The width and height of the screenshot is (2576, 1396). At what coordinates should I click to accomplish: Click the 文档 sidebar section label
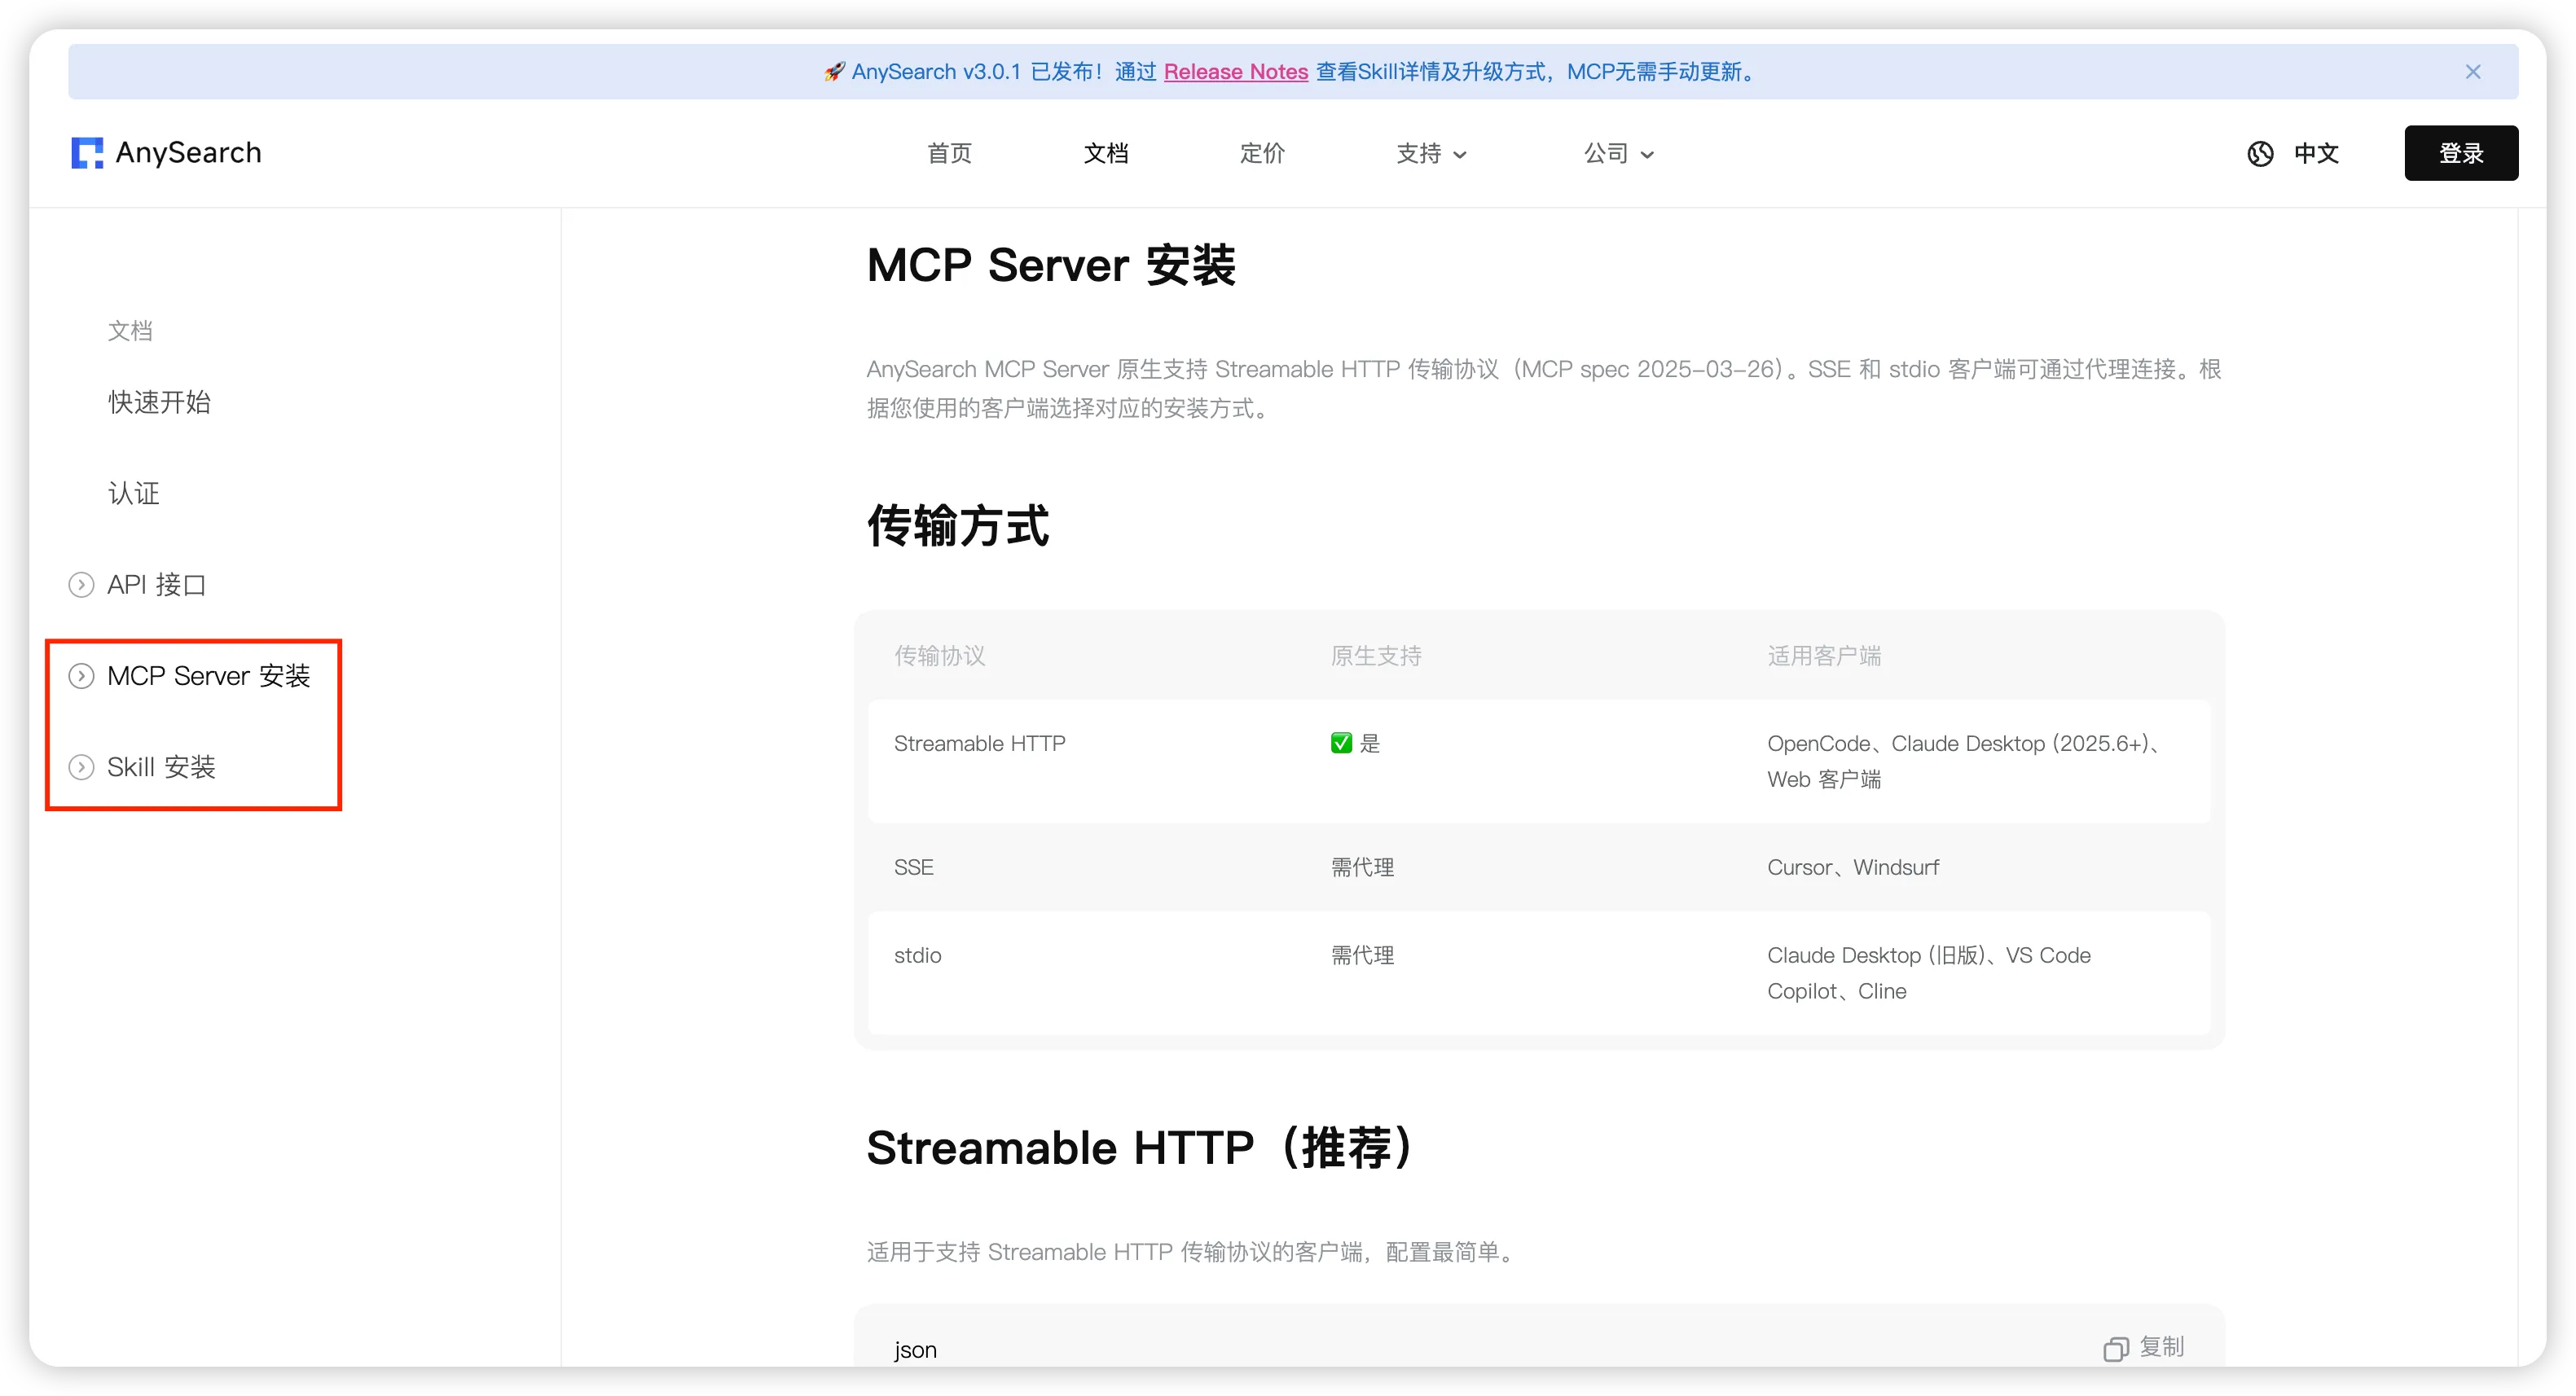click(x=130, y=330)
